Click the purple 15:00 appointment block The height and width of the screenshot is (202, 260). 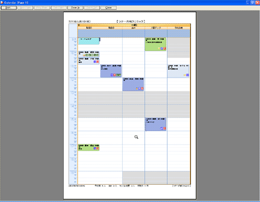point(155,125)
